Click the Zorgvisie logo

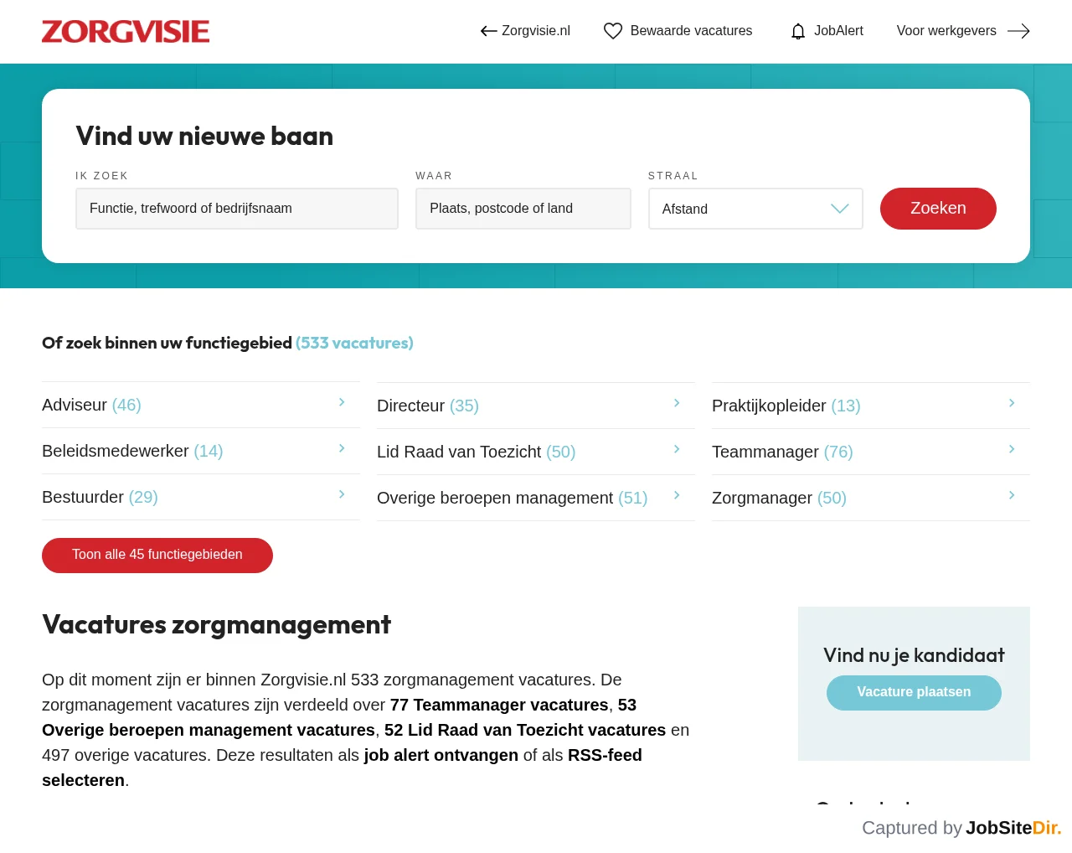[x=126, y=31]
